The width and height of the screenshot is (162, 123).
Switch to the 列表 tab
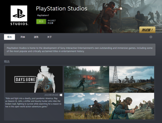(x=23, y=37)
